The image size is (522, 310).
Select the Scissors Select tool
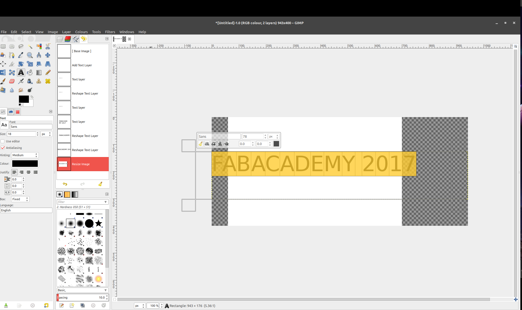pyautogui.click(x=48, y=46)
